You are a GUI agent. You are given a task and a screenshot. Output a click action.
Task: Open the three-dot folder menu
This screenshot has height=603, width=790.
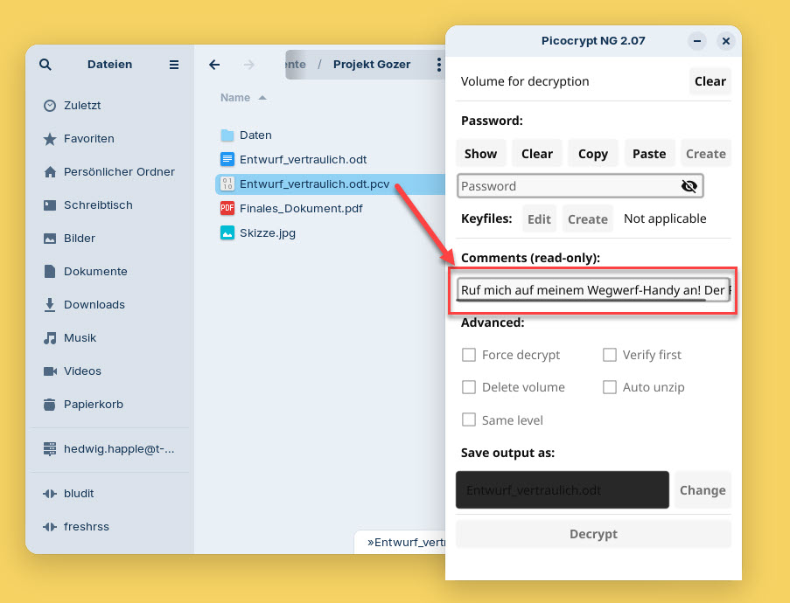[x=439, y=65]
